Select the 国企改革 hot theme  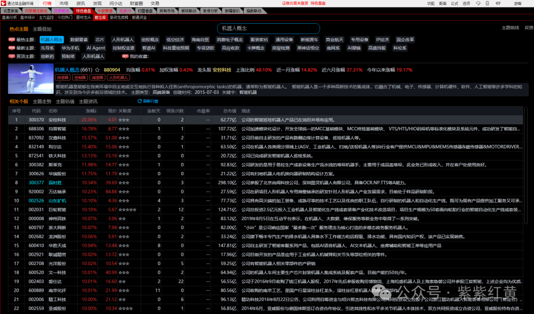click(405, 39)
